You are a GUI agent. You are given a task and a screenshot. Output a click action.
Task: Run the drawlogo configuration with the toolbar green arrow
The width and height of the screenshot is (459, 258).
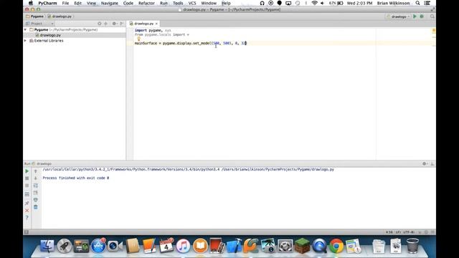tap(415, 16)
